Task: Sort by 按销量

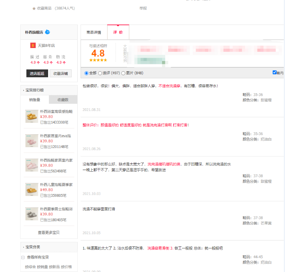Action: coord(42,267)
